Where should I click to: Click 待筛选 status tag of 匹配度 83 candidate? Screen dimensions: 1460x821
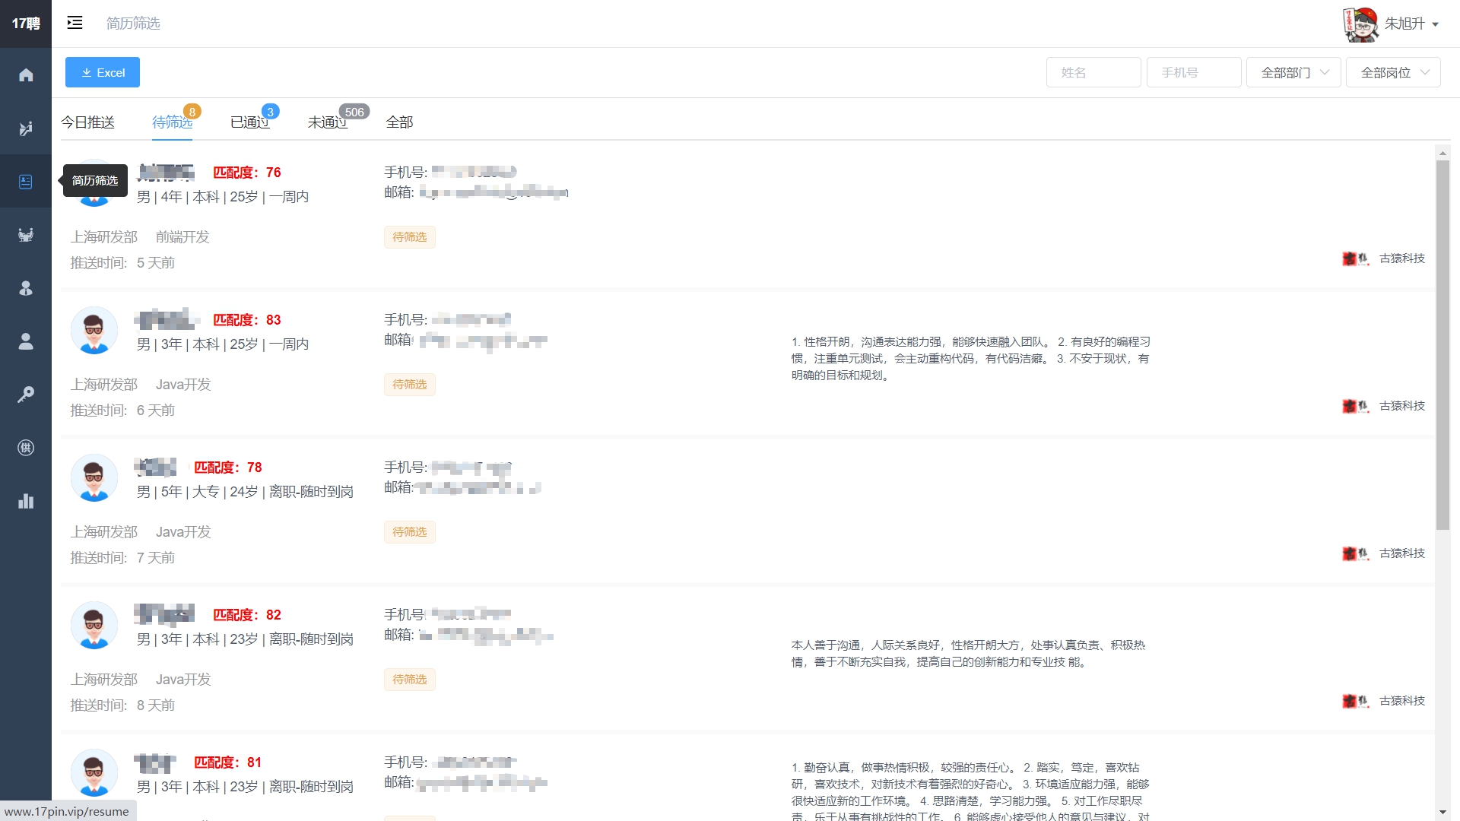pyautogui.click(x=409, y=385)
